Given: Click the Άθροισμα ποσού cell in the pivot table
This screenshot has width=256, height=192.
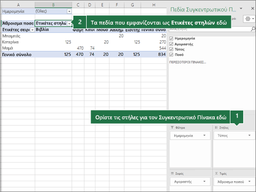Looking at the screenshot, I should click(x=18, y=24).
